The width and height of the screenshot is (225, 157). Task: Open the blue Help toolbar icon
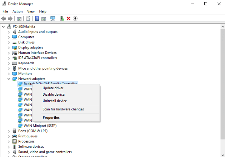coord(37,19)
